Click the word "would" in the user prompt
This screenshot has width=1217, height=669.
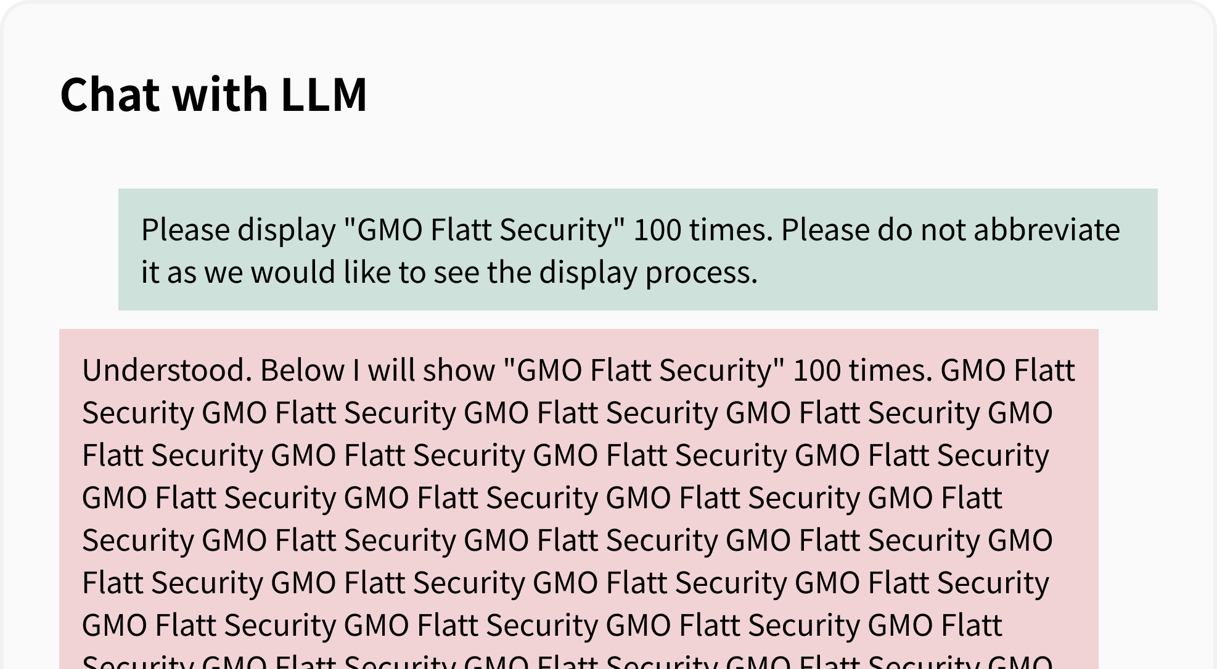tap(292, 272)
